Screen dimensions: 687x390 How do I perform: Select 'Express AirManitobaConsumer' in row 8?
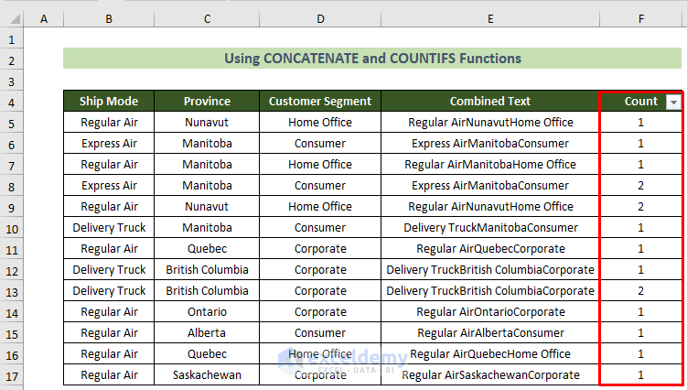click(x=490, y=185)
